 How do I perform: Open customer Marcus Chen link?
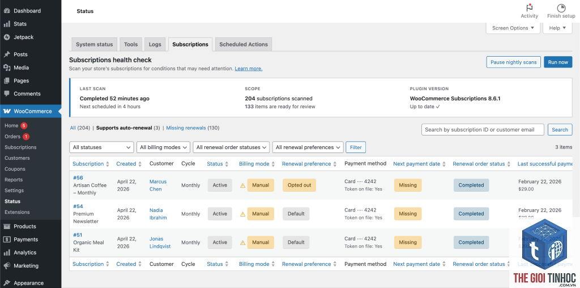coord(158,185)
